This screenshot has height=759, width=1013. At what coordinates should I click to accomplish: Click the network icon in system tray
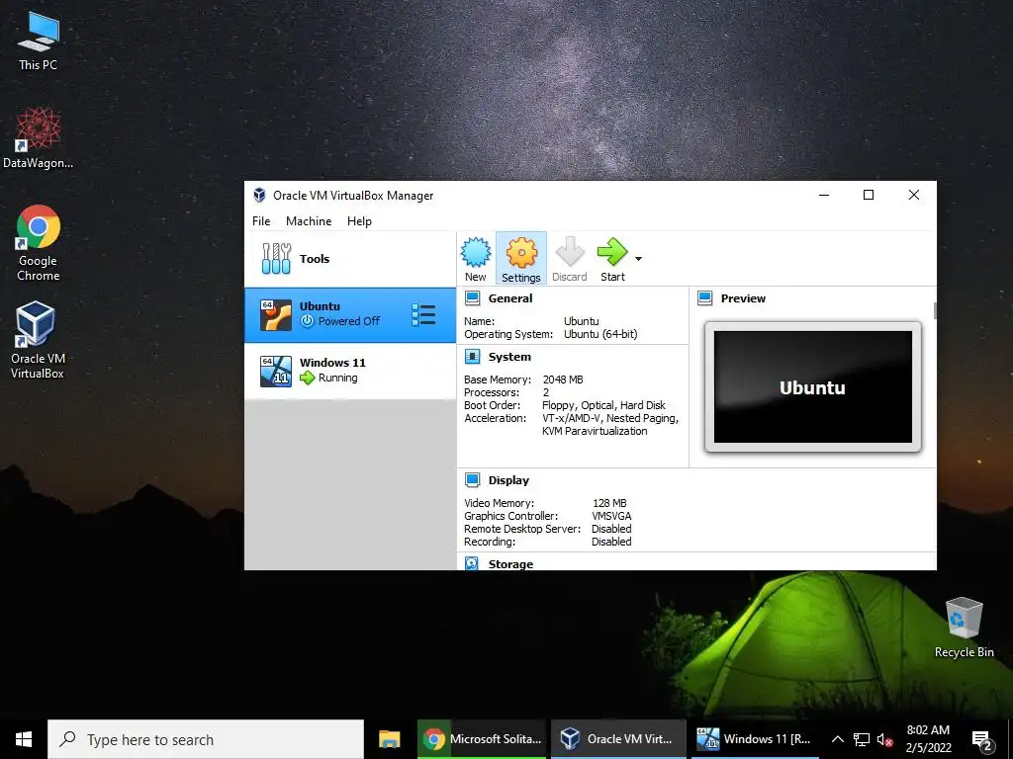(x=862, y=739)
